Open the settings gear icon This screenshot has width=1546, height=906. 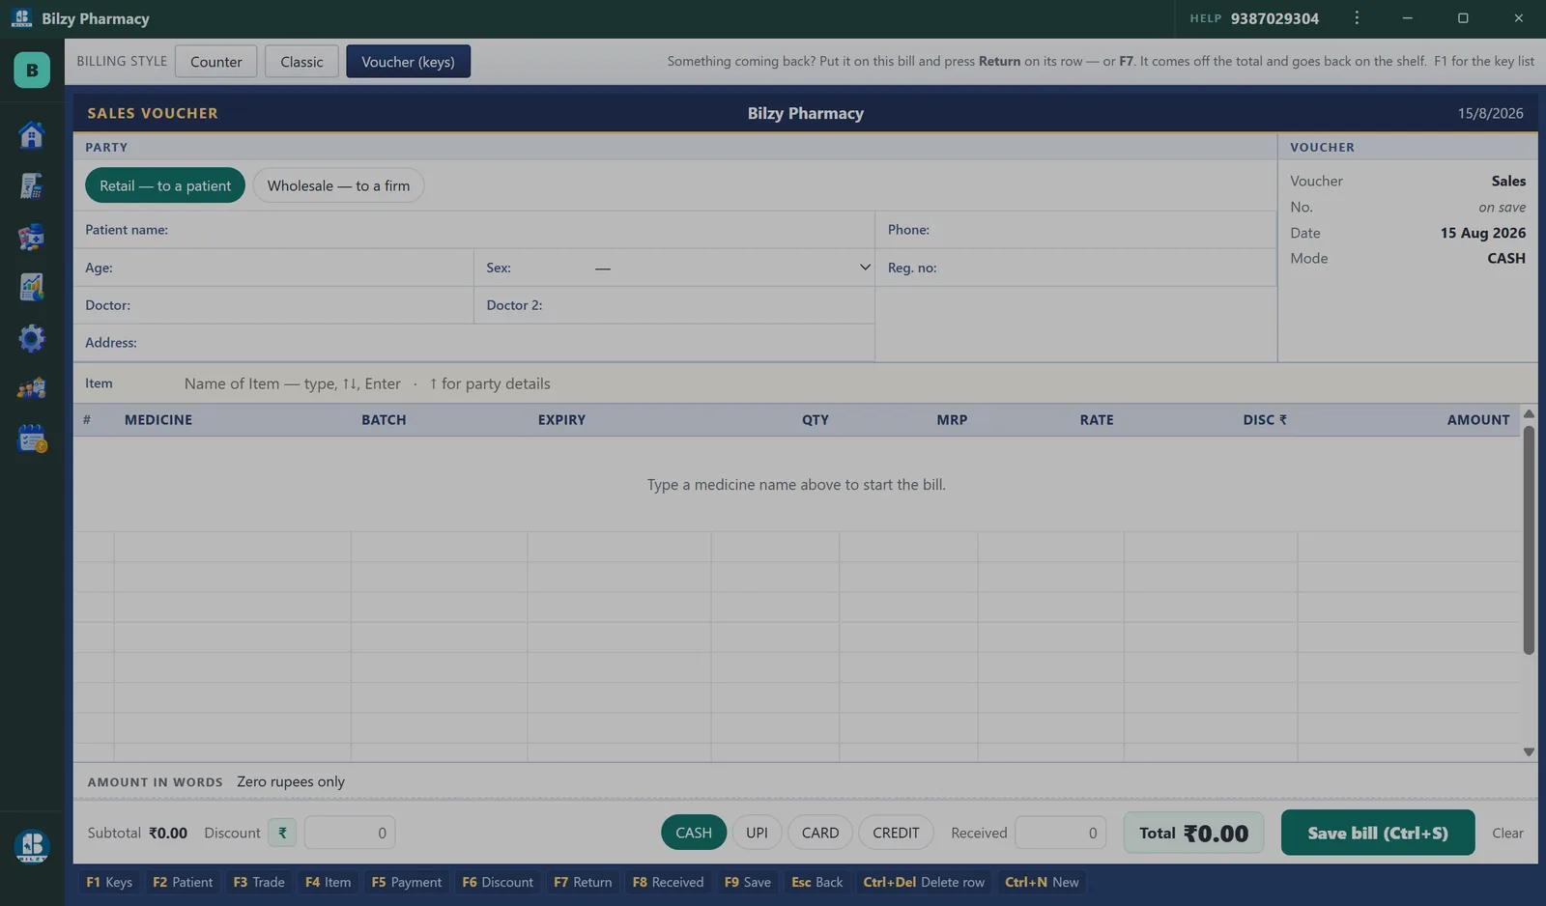[32, 338]
